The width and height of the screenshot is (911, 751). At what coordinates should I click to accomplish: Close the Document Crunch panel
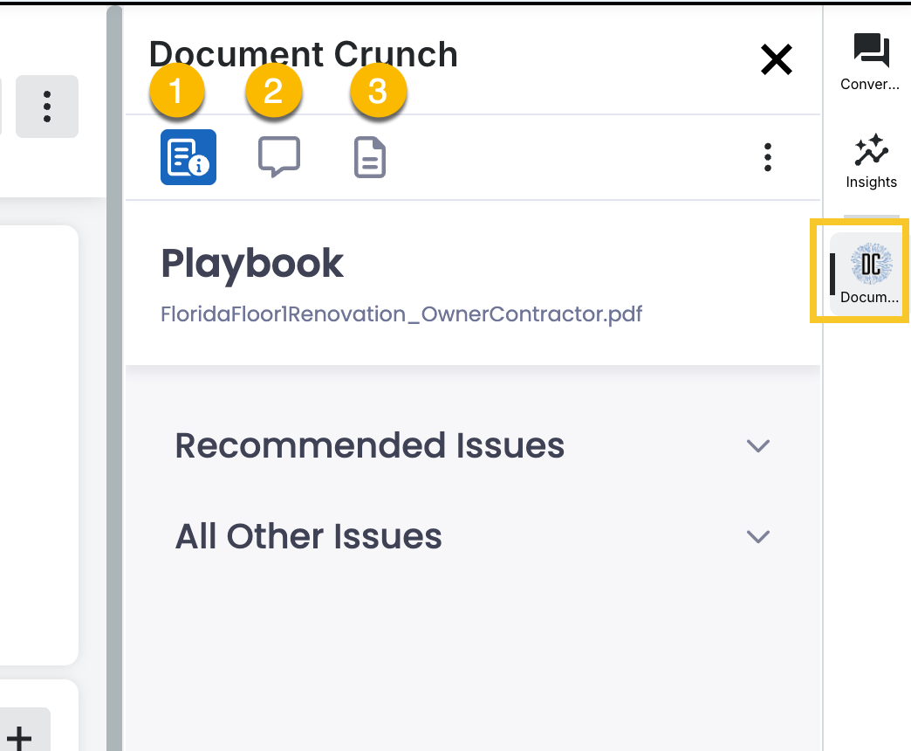[x=777, y=59]
